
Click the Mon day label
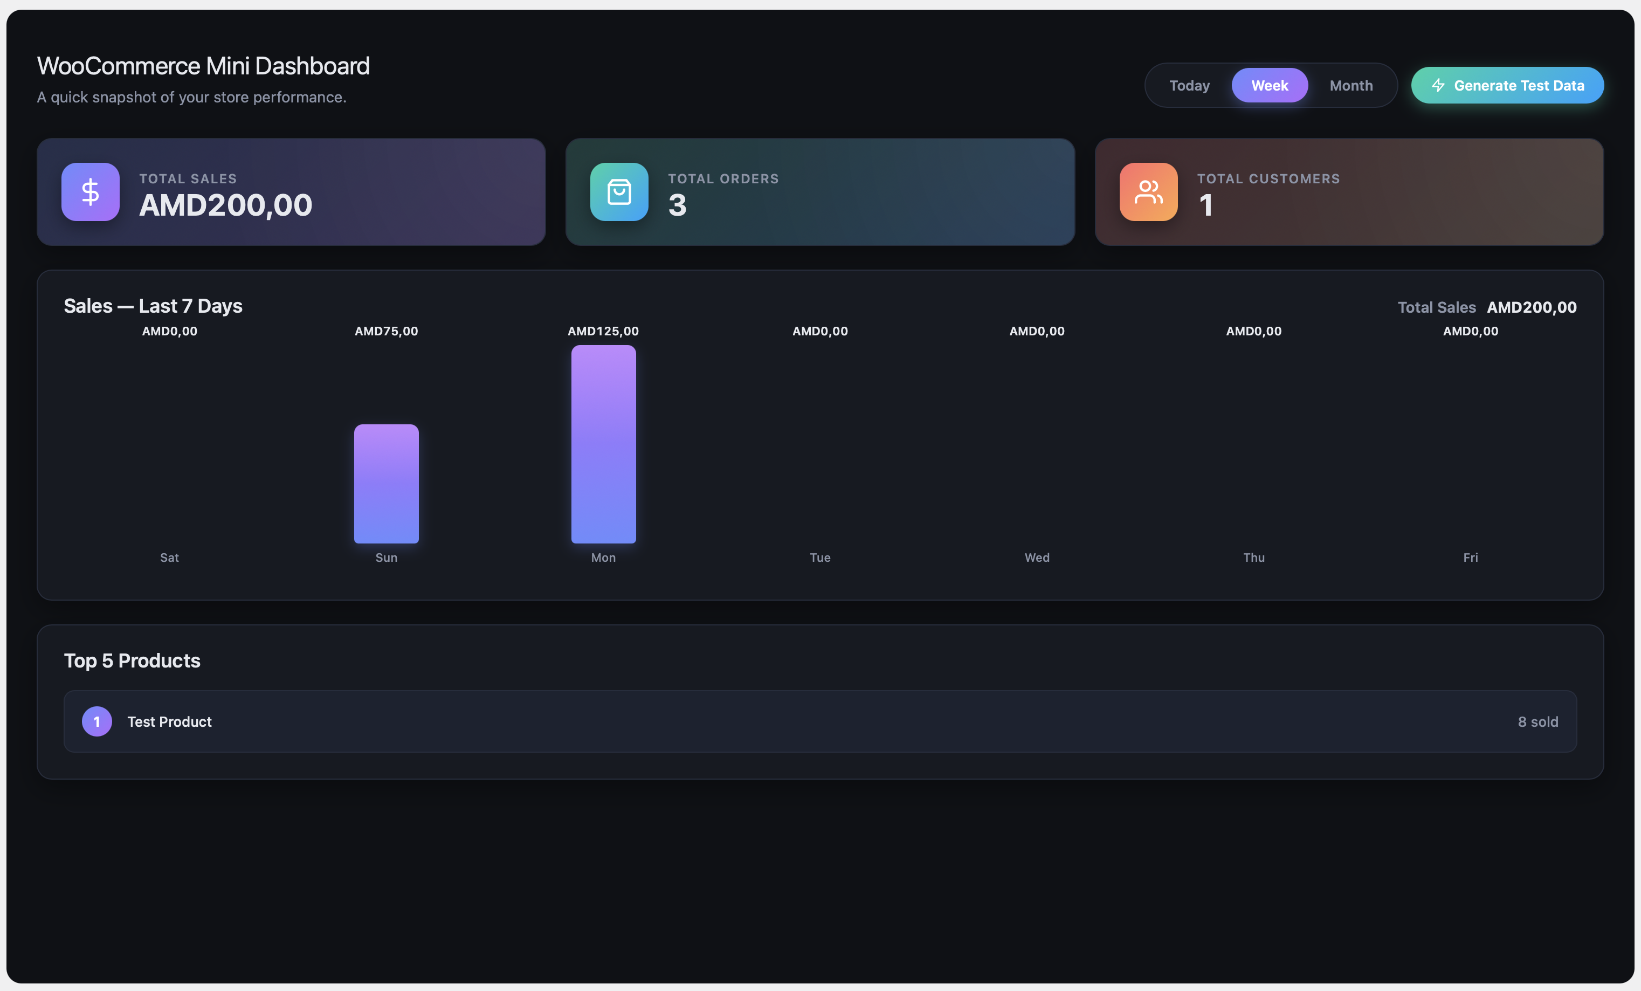tap(603, 558)
